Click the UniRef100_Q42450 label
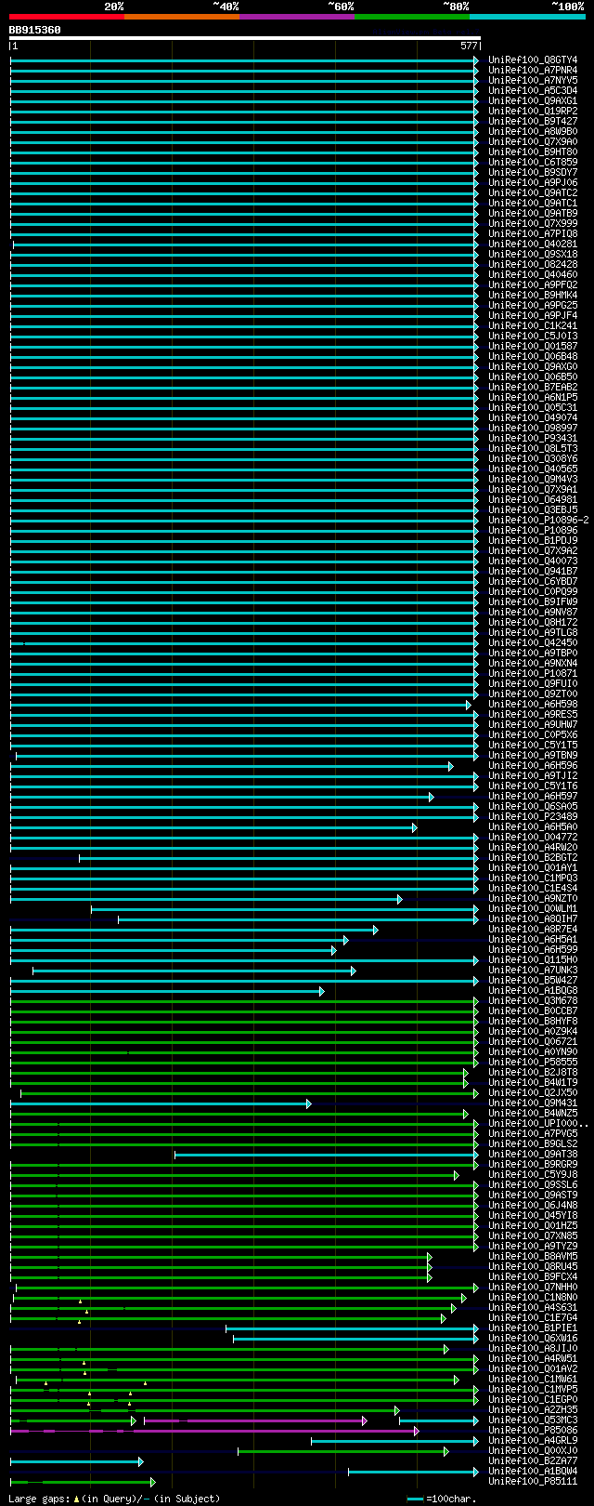 533,643
